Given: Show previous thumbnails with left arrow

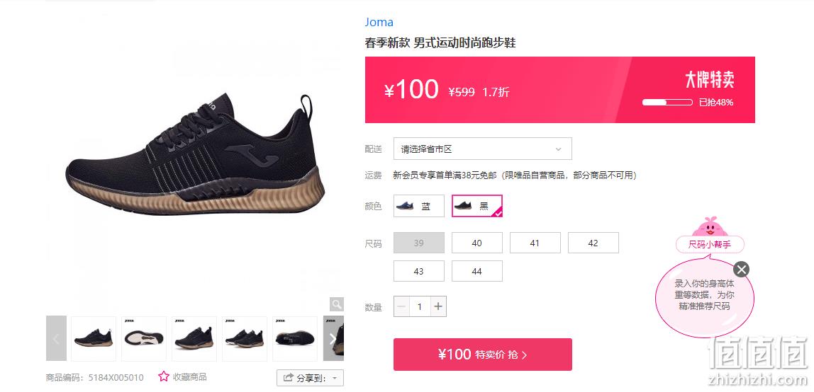Looking at the screenshot, I should [56, 339].
